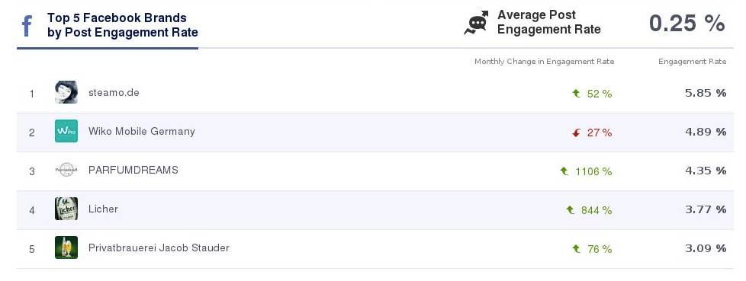
Task: Click red down arrow beside 27 %
Action: [576, 133]
